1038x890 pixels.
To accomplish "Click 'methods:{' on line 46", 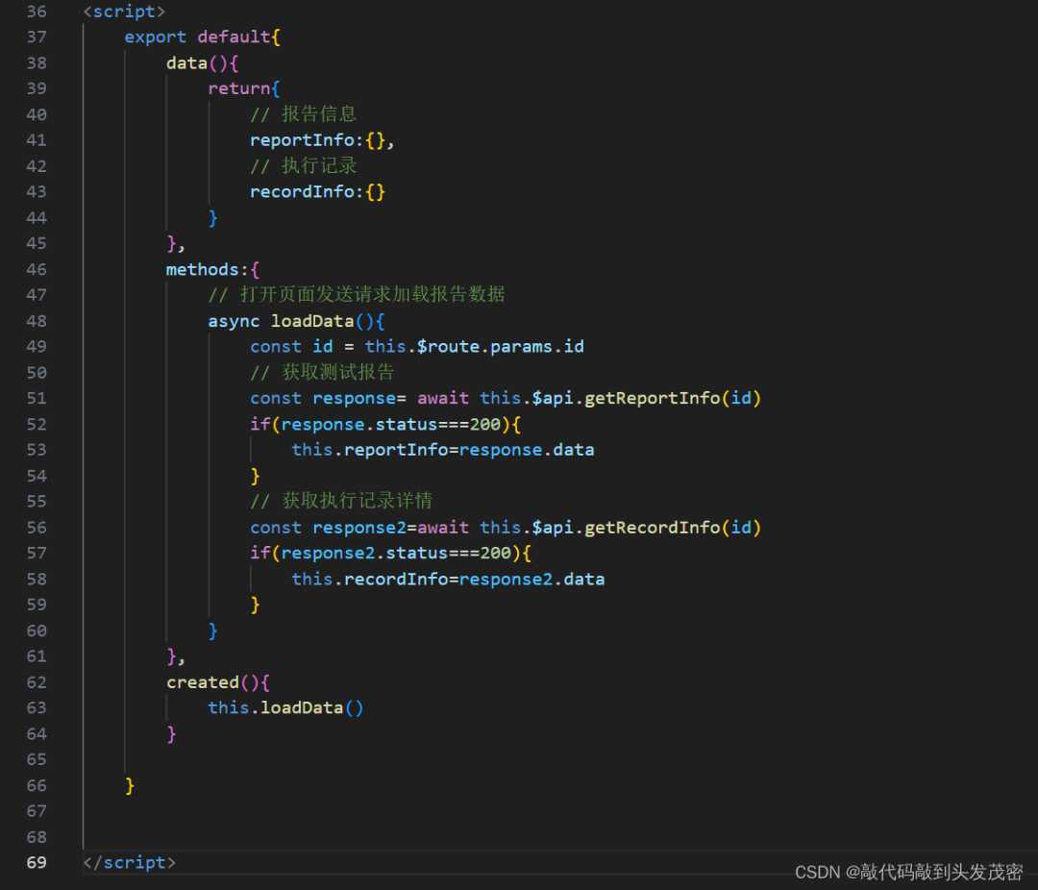I will tap(212, 269).
